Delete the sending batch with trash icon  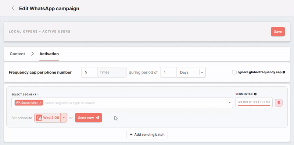point(279,103)
